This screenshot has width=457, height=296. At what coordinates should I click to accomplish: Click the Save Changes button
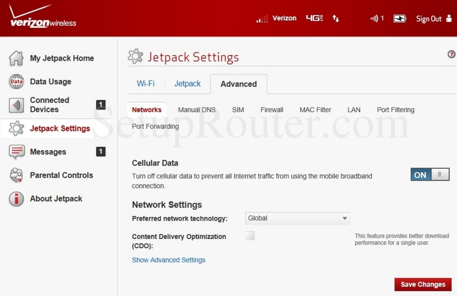[x=423, y=284]
